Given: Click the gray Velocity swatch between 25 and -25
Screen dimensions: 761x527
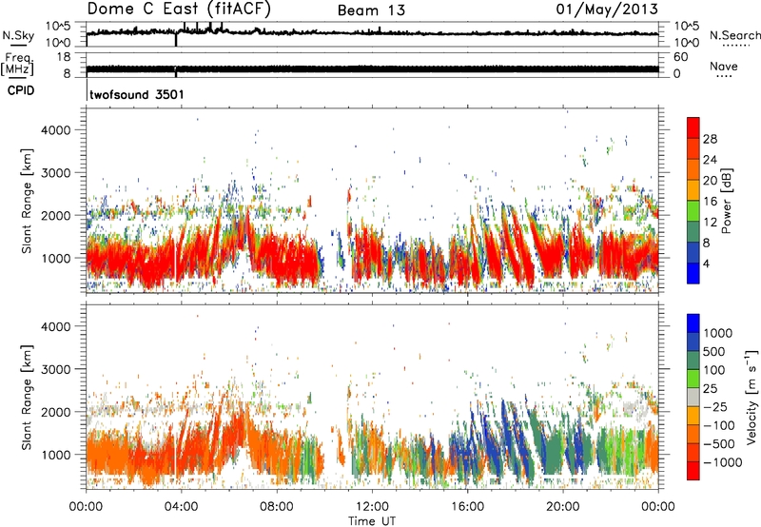Looking at the screenshot, I should pos(693,397).
